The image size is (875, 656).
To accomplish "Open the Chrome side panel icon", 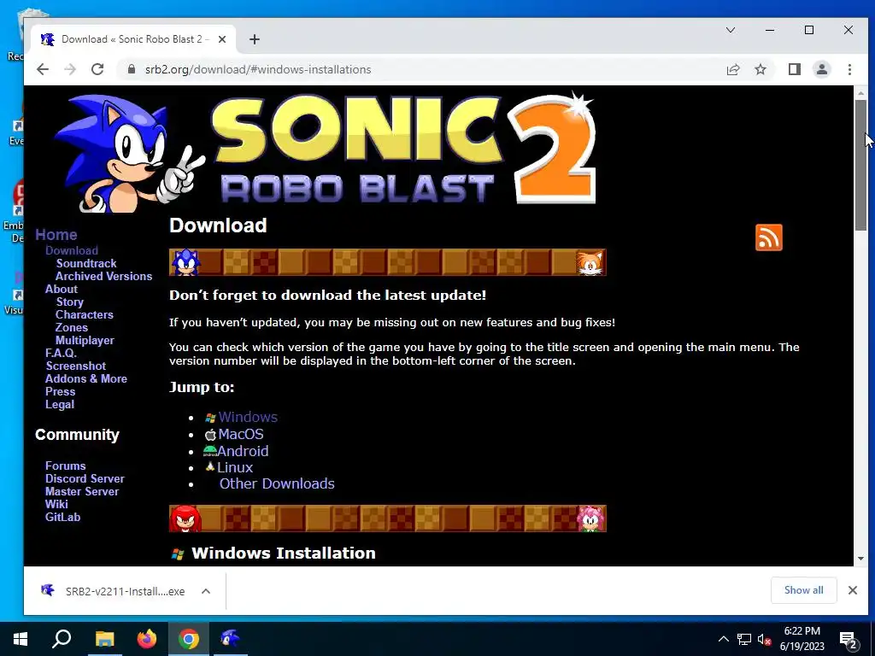I will click(794, 69).
